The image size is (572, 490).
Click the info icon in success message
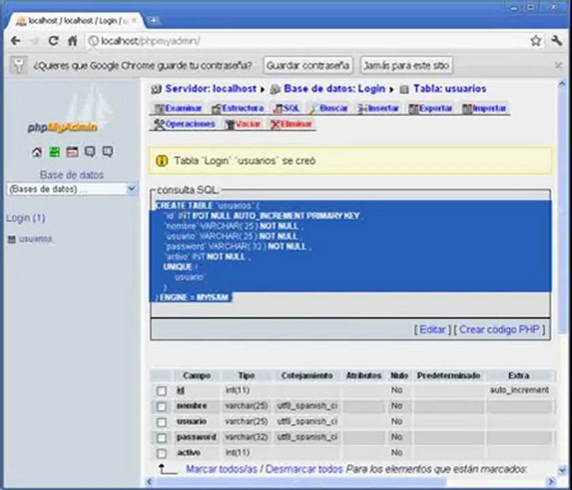[161, 161]
